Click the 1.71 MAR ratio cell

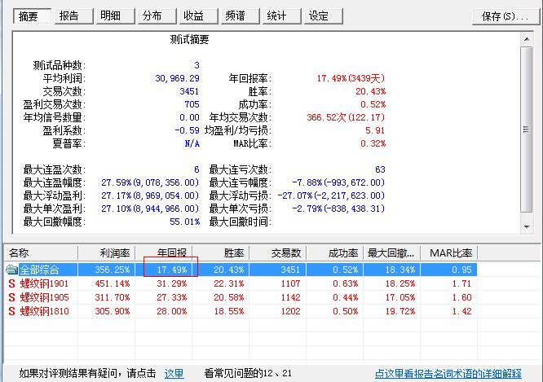(x=462, y=283)
